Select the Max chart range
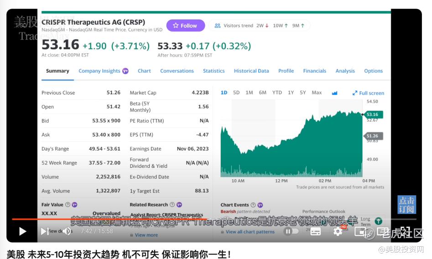 tap(317, 93)
